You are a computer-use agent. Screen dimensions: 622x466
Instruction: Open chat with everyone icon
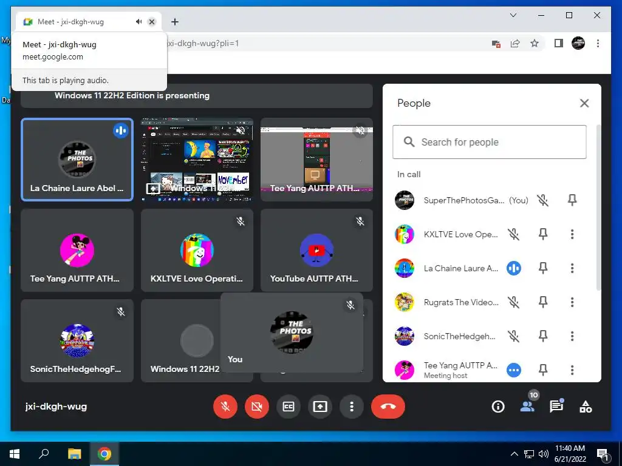pos(556,407)
